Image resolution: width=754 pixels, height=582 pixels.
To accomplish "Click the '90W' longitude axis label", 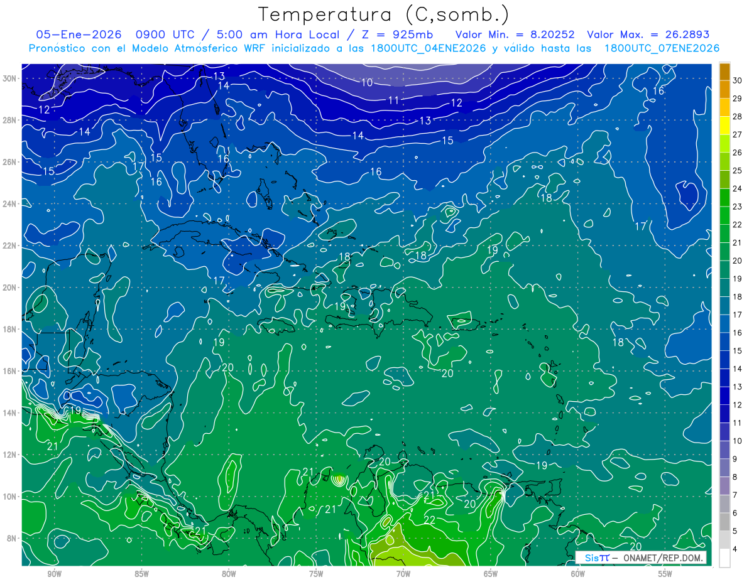I will pyautogui.click(x=54, y=573).
